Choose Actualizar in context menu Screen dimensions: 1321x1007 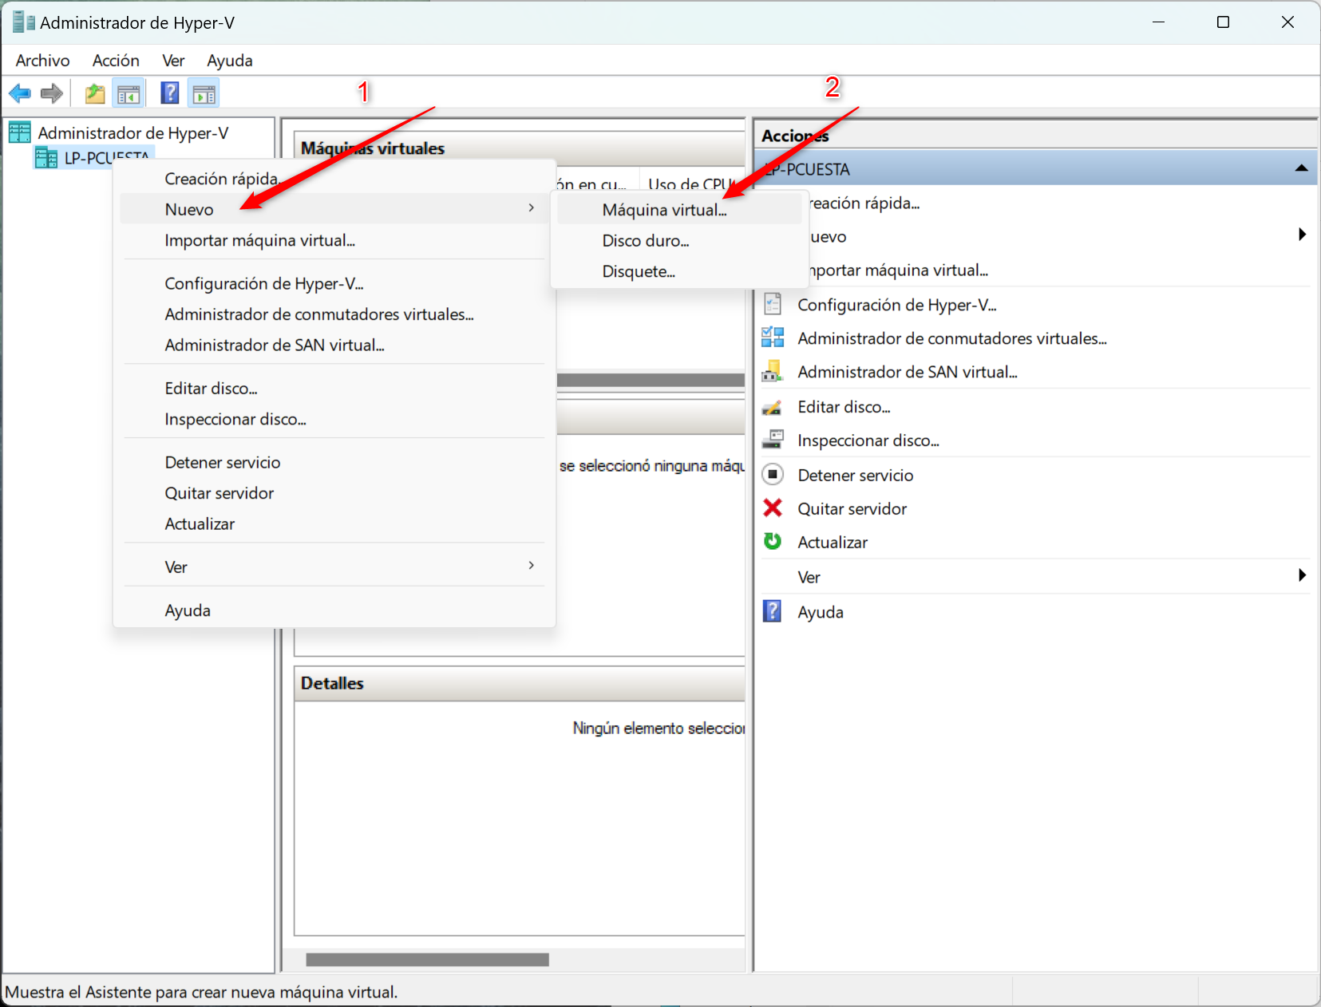[335, 524]
